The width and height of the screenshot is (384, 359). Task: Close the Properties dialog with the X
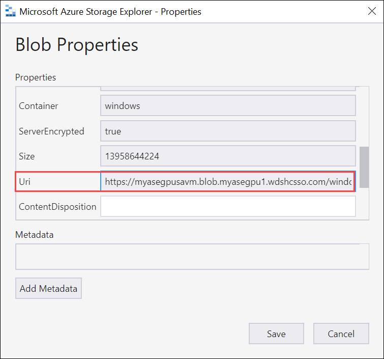[x=372, y=11]
